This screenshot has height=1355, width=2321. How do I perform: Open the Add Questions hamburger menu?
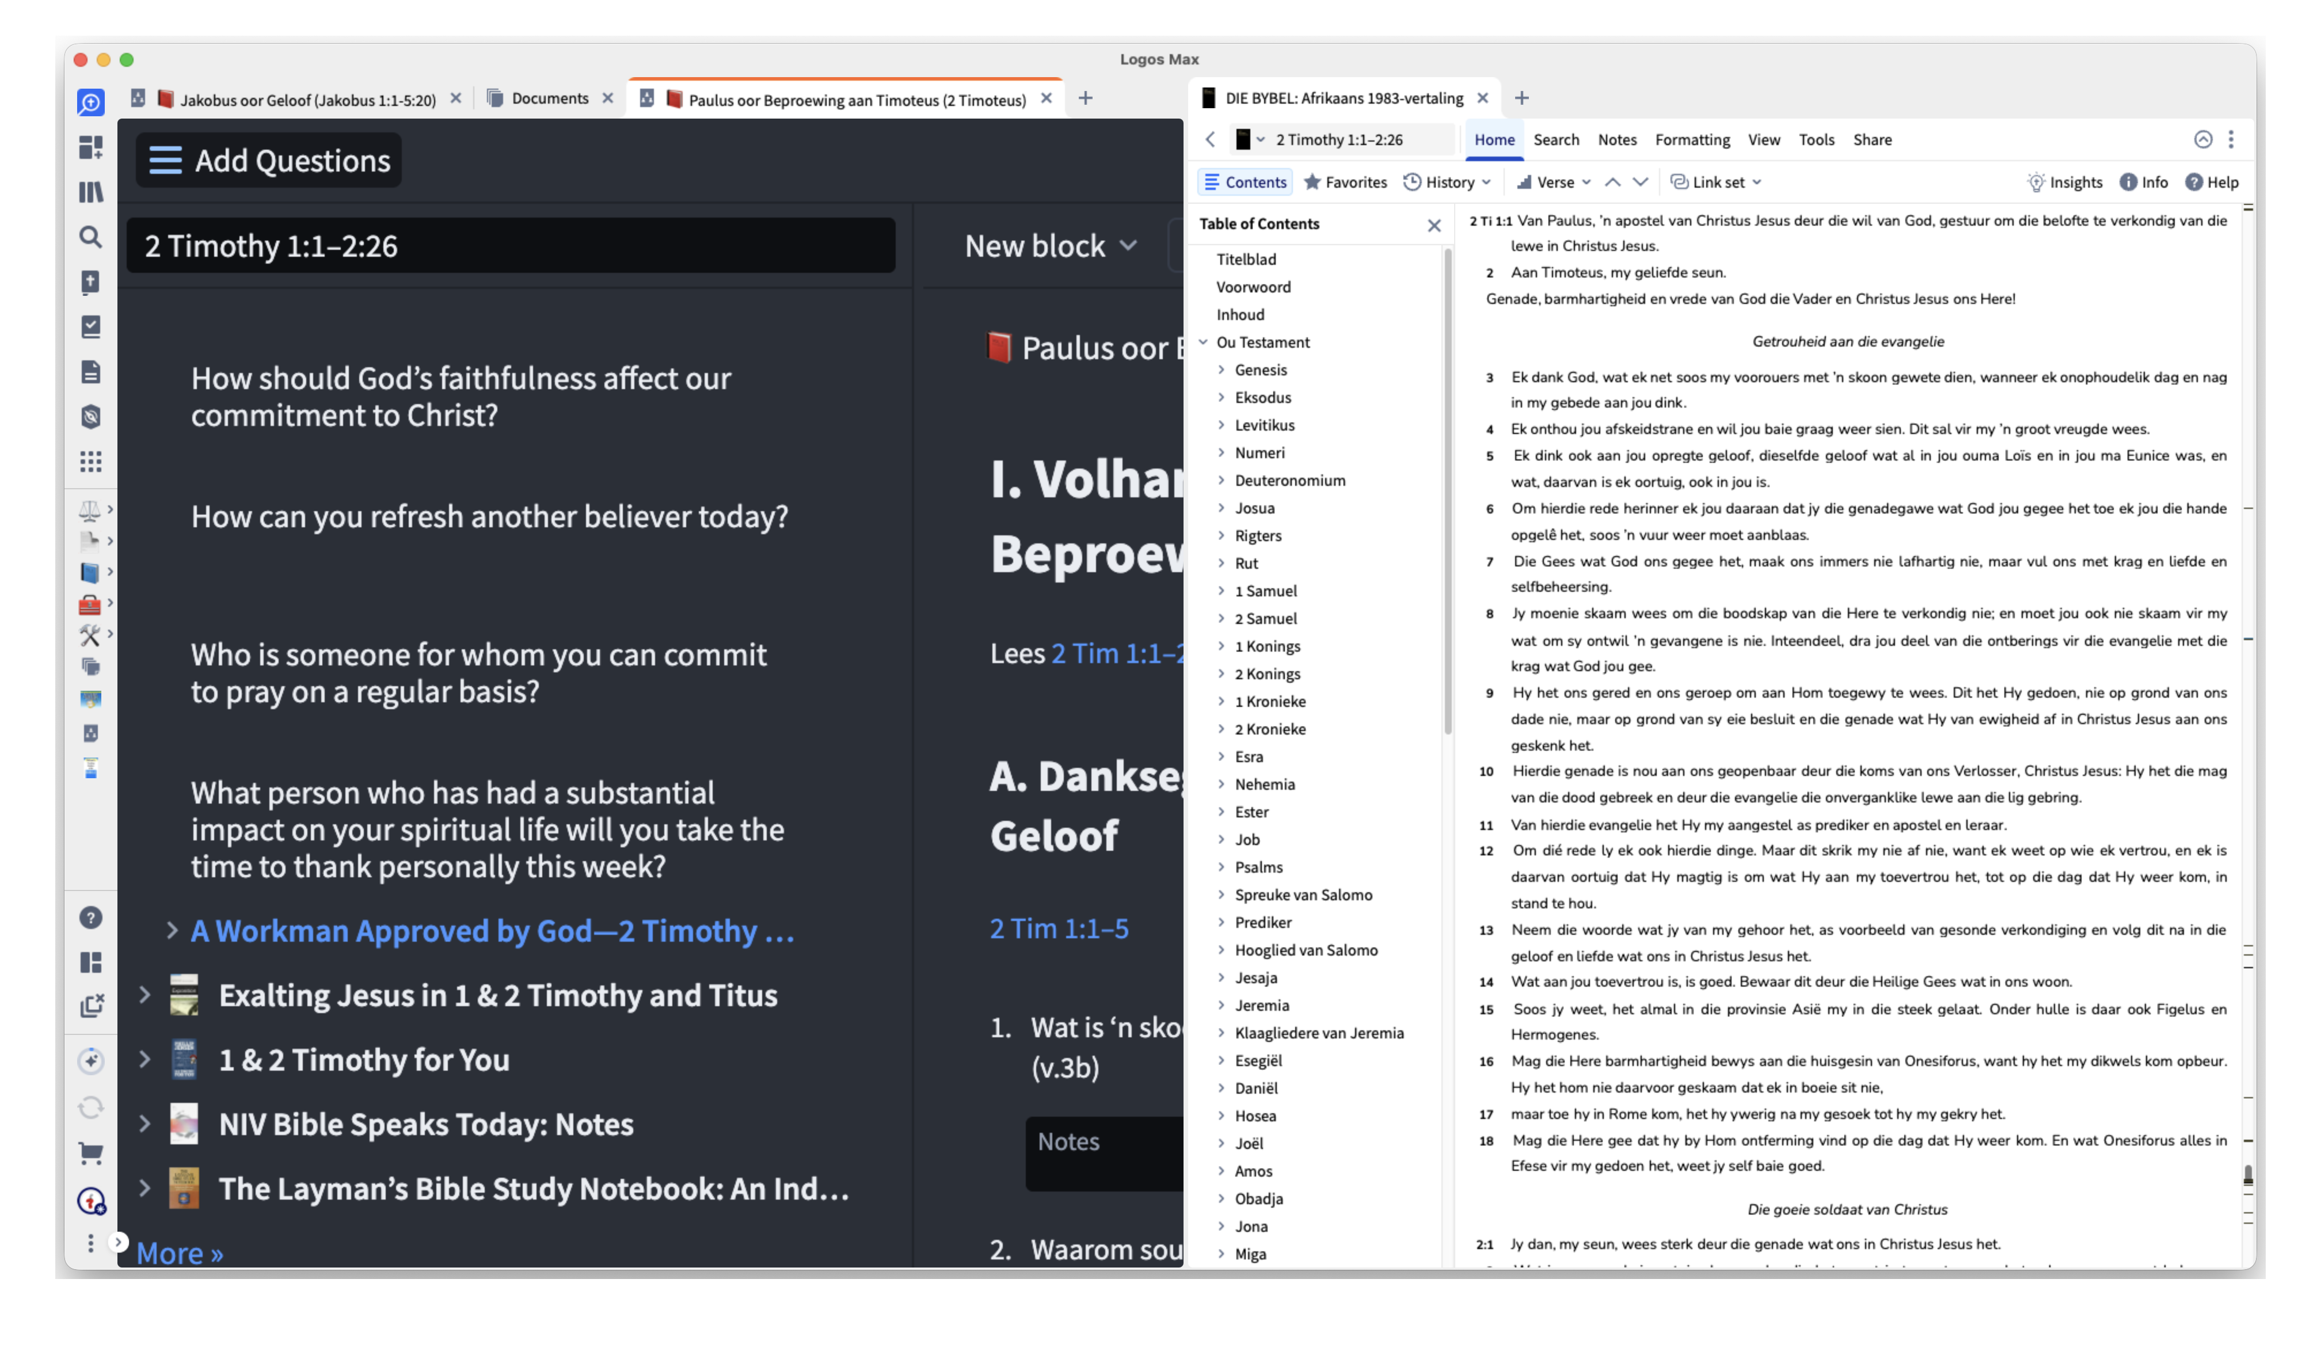click(x=268, y=160)
